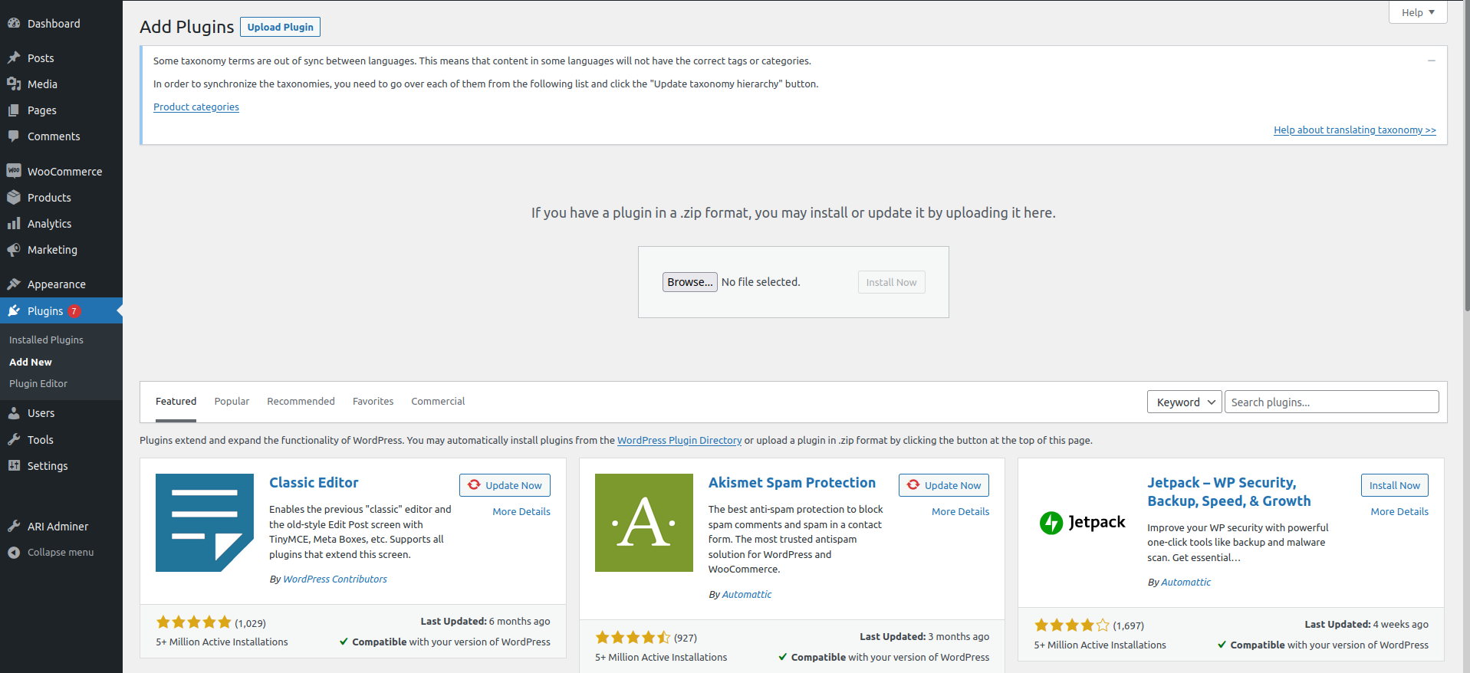Click Classic Editor's '5+ Million Active Installations' text
The image size is (1470, 673).
[x=222, y=642]
